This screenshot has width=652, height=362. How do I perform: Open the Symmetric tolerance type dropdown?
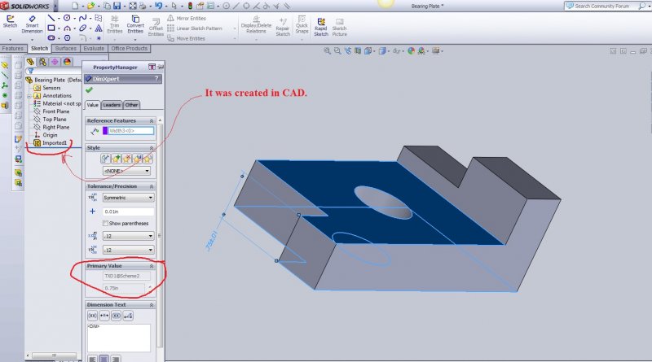tap(127, 197)
